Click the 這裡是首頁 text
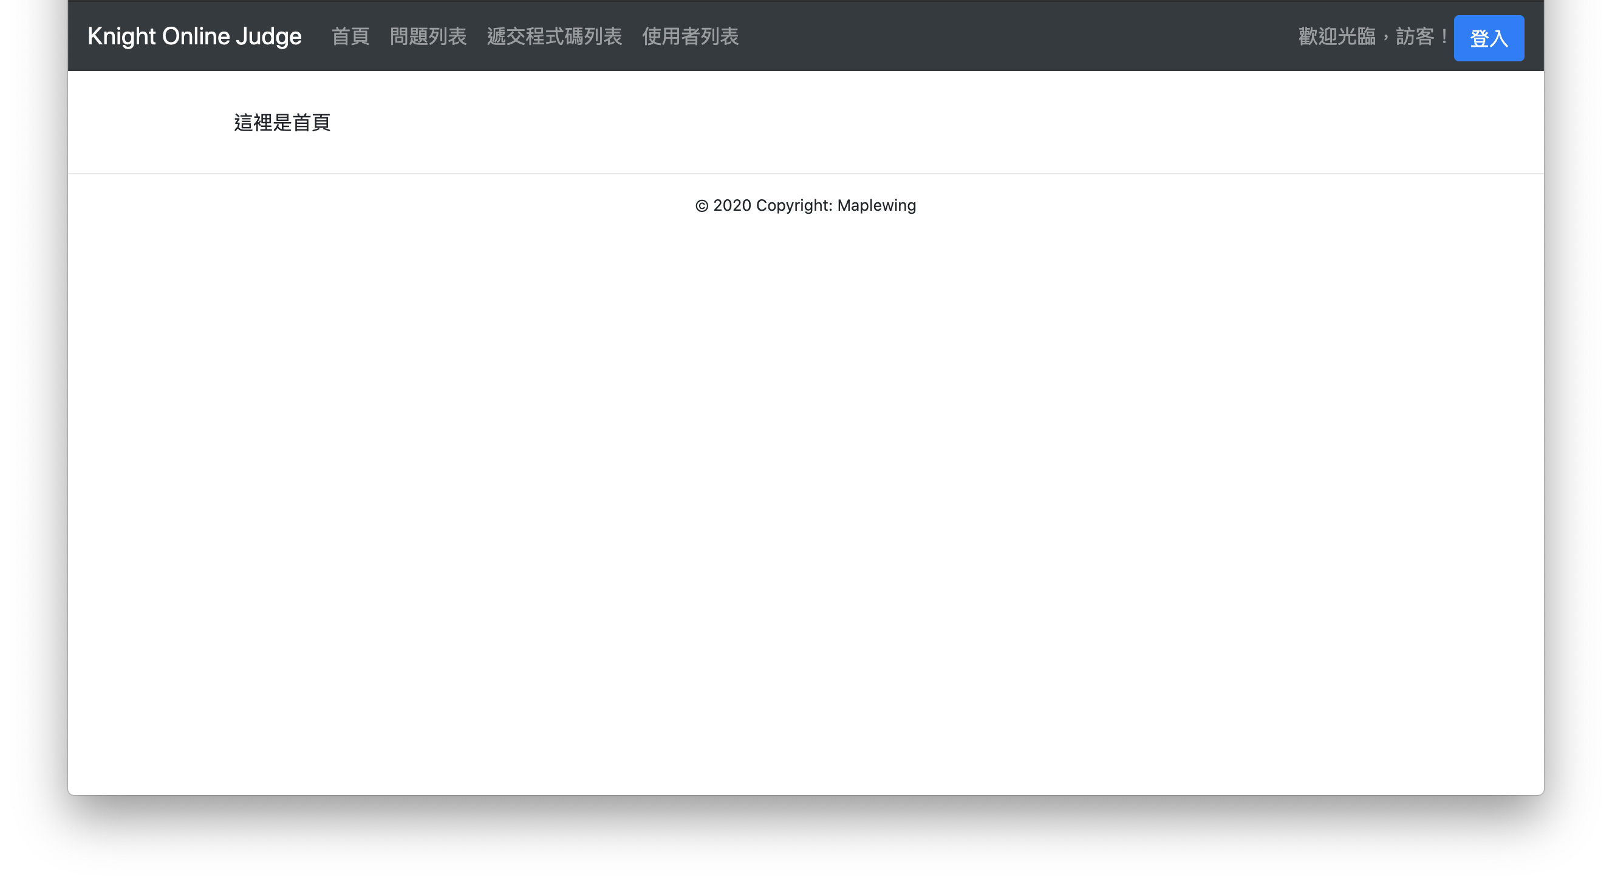 pyautogui.click(x=282, y=123)
